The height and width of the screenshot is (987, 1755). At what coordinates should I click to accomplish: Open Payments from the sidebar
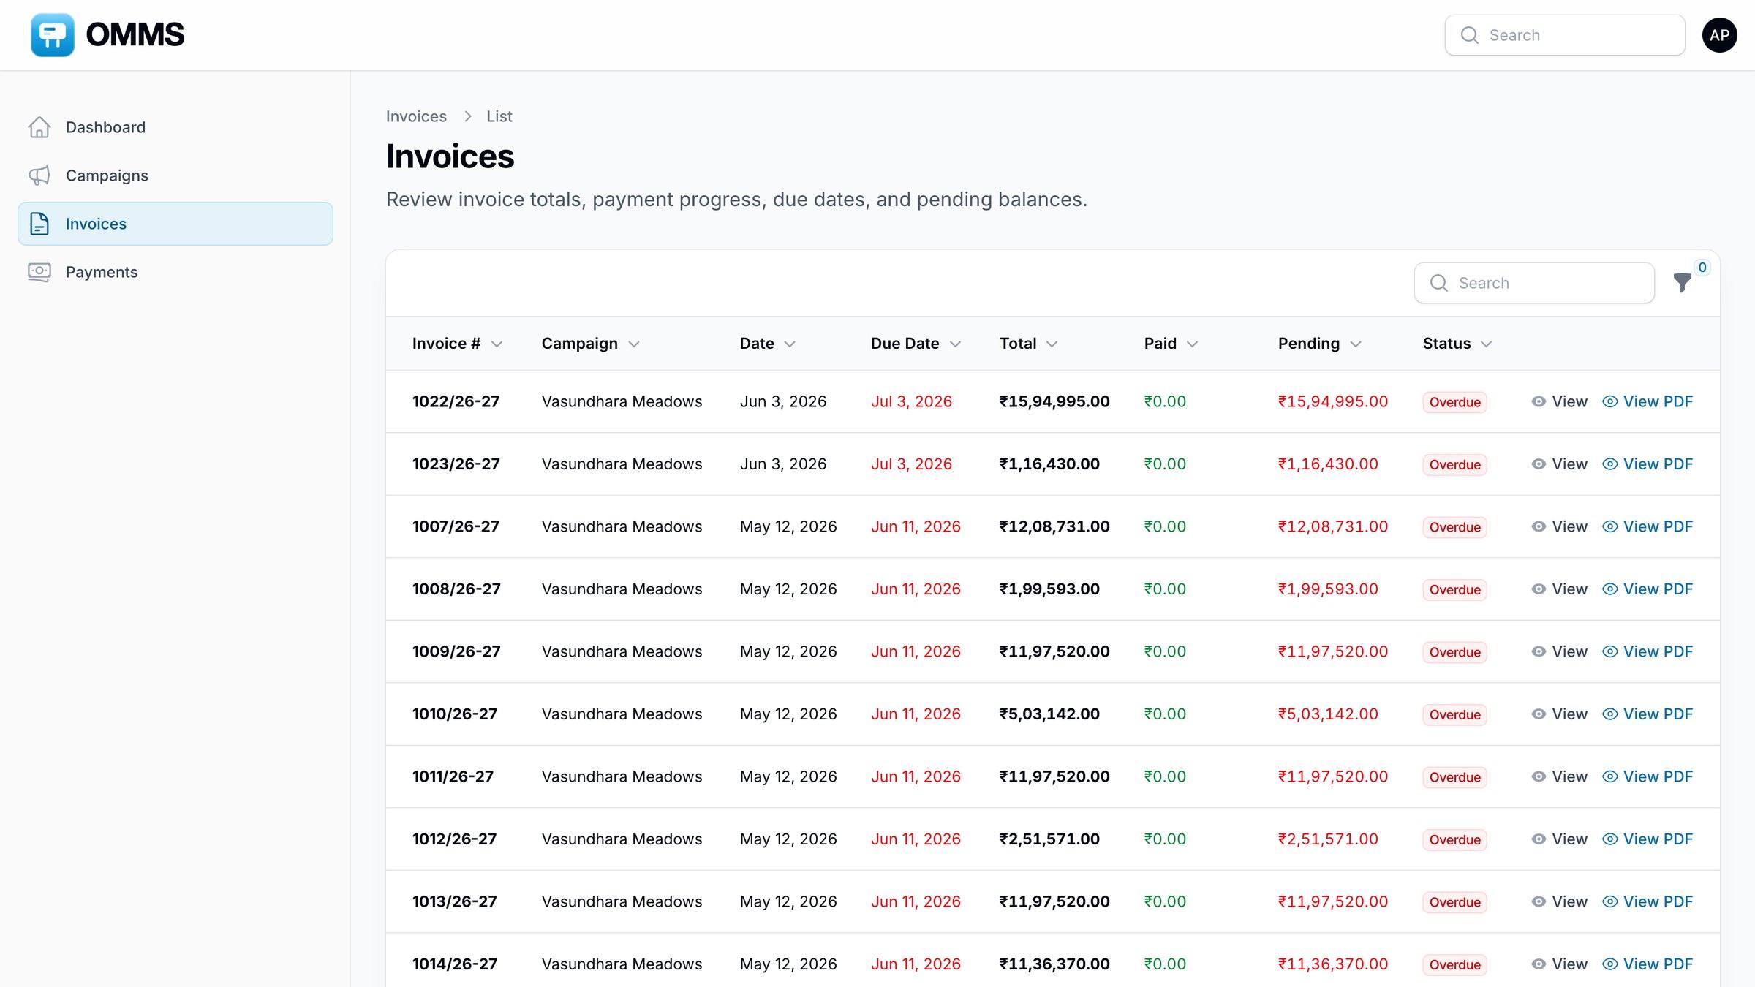[x=175, y=272]
